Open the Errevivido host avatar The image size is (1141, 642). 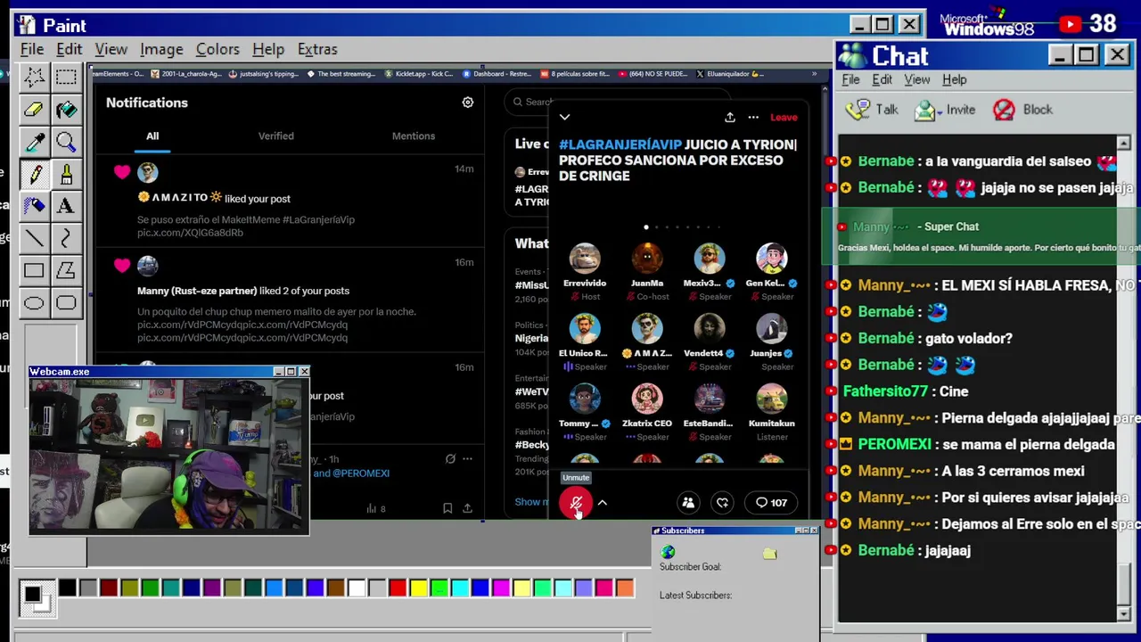(x=585, y=259)
